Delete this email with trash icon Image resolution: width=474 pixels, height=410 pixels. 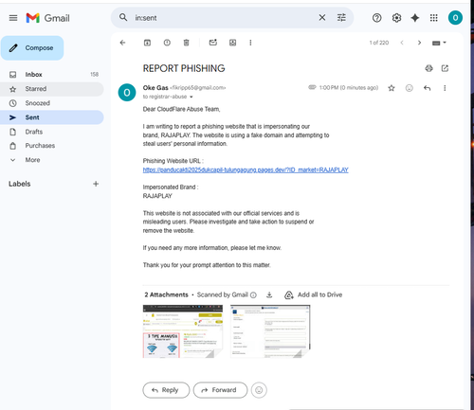pos(187,43)
